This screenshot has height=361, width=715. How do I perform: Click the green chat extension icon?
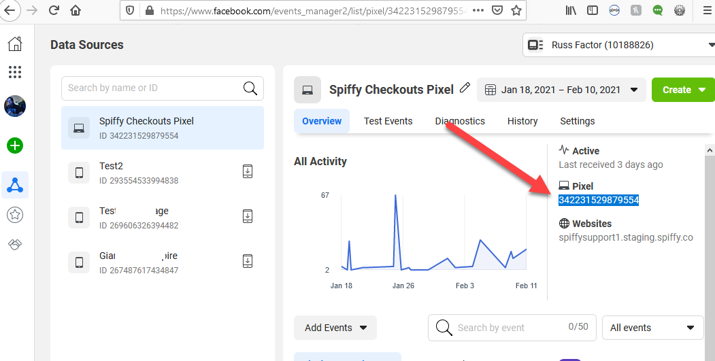point(658,10)
